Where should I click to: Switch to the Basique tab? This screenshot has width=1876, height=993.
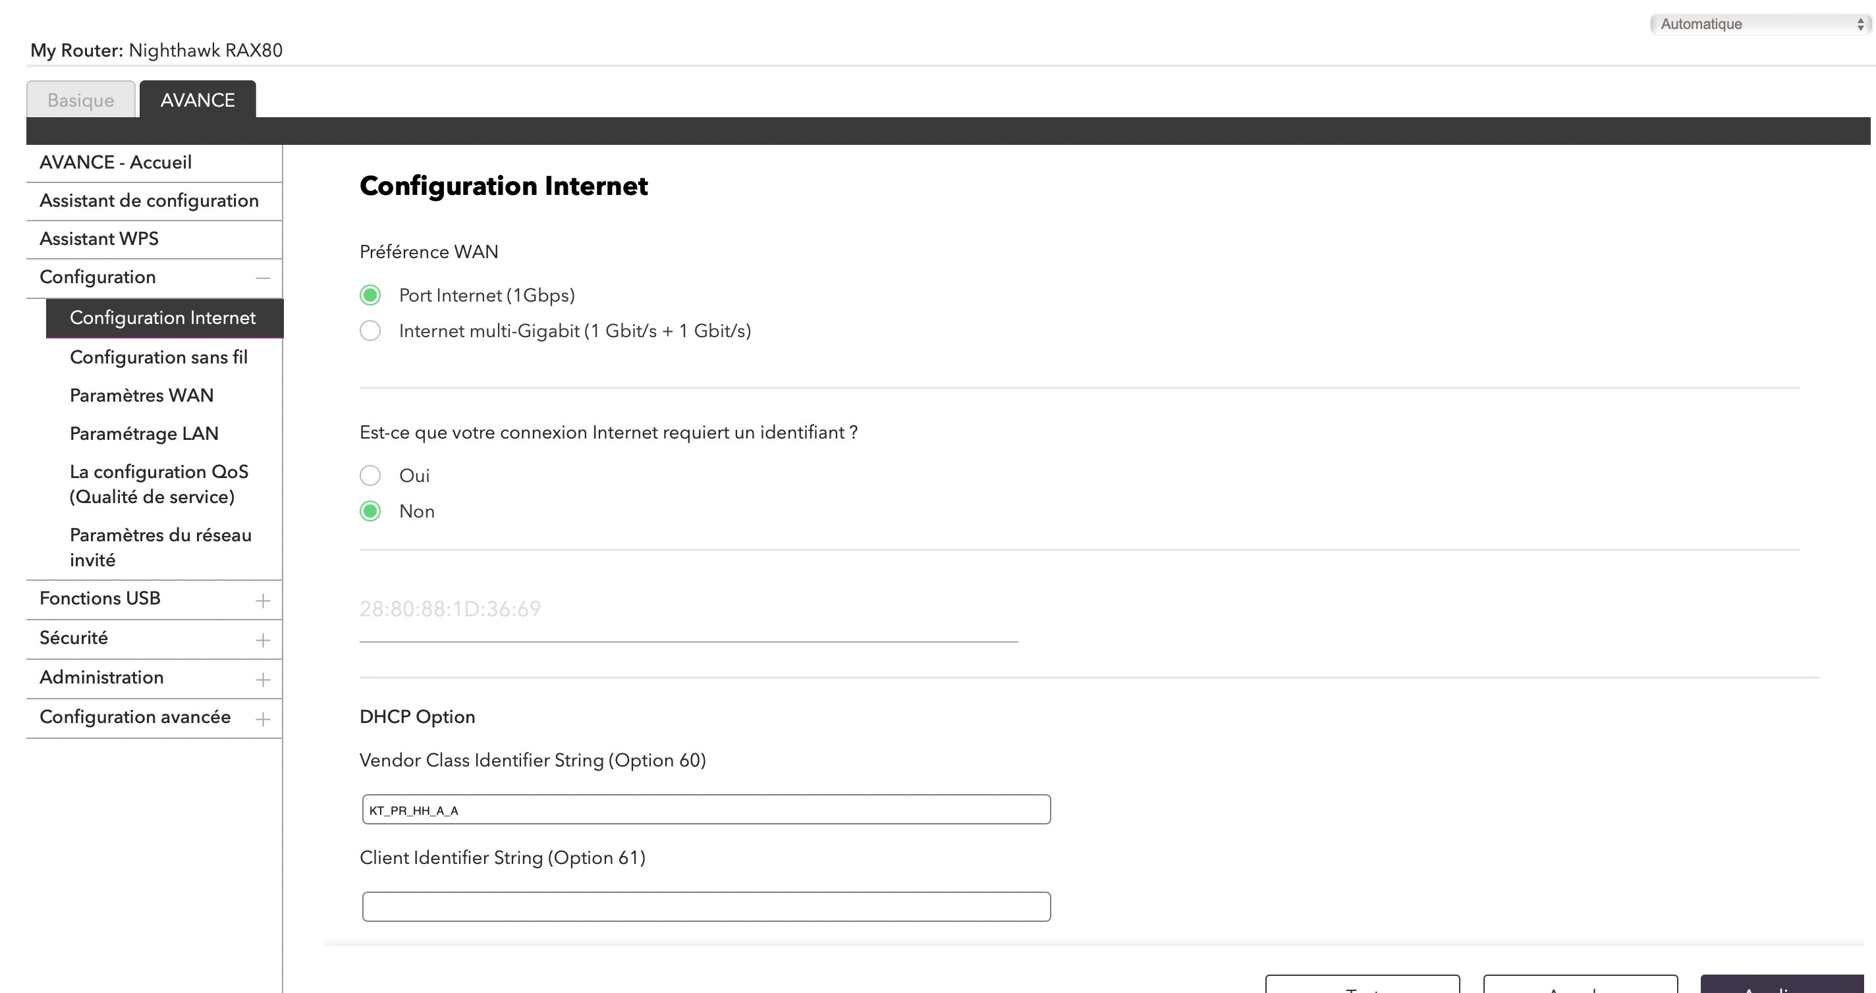(x=81, y=99)
